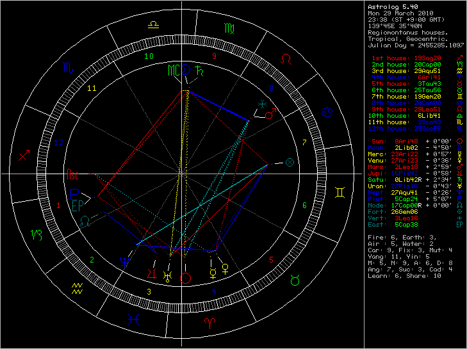Click the "4th house: 6Ari41" row
The image size is (467, 349).
417,77
